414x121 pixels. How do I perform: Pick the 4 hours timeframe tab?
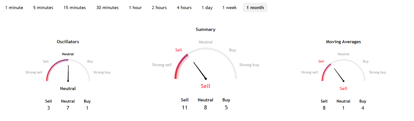pos(184,8)
